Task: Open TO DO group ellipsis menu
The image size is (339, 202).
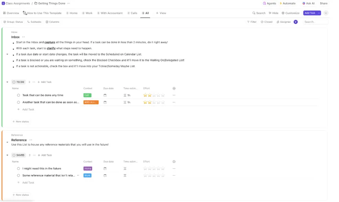Action: point(34,82)
